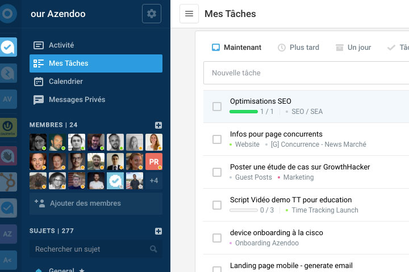This screenshot has width=409, height=272.
Task: Show the +4 additional members
Action: pyautogui.click(x=154, y=181)
